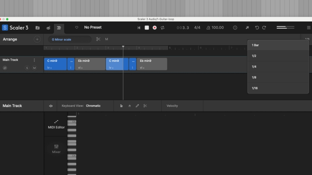Open the layers stack icon
Image resolution: width=312 pixels, height=175 pixels.
pos(48,28)
